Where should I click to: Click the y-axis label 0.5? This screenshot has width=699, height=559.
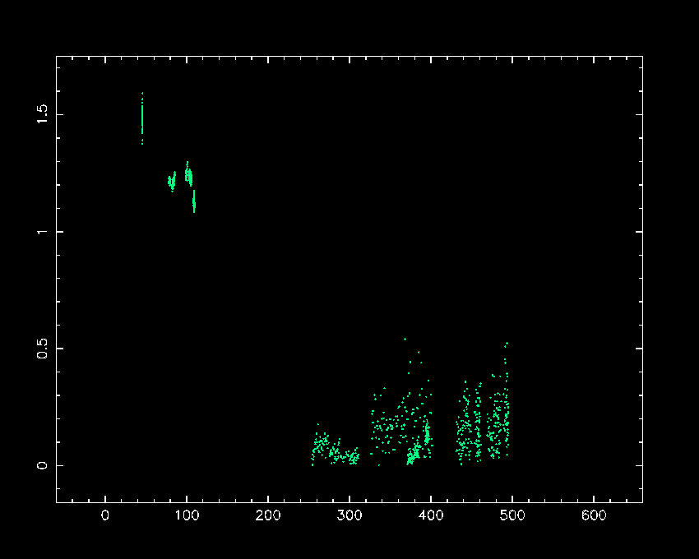click(42, 349)
